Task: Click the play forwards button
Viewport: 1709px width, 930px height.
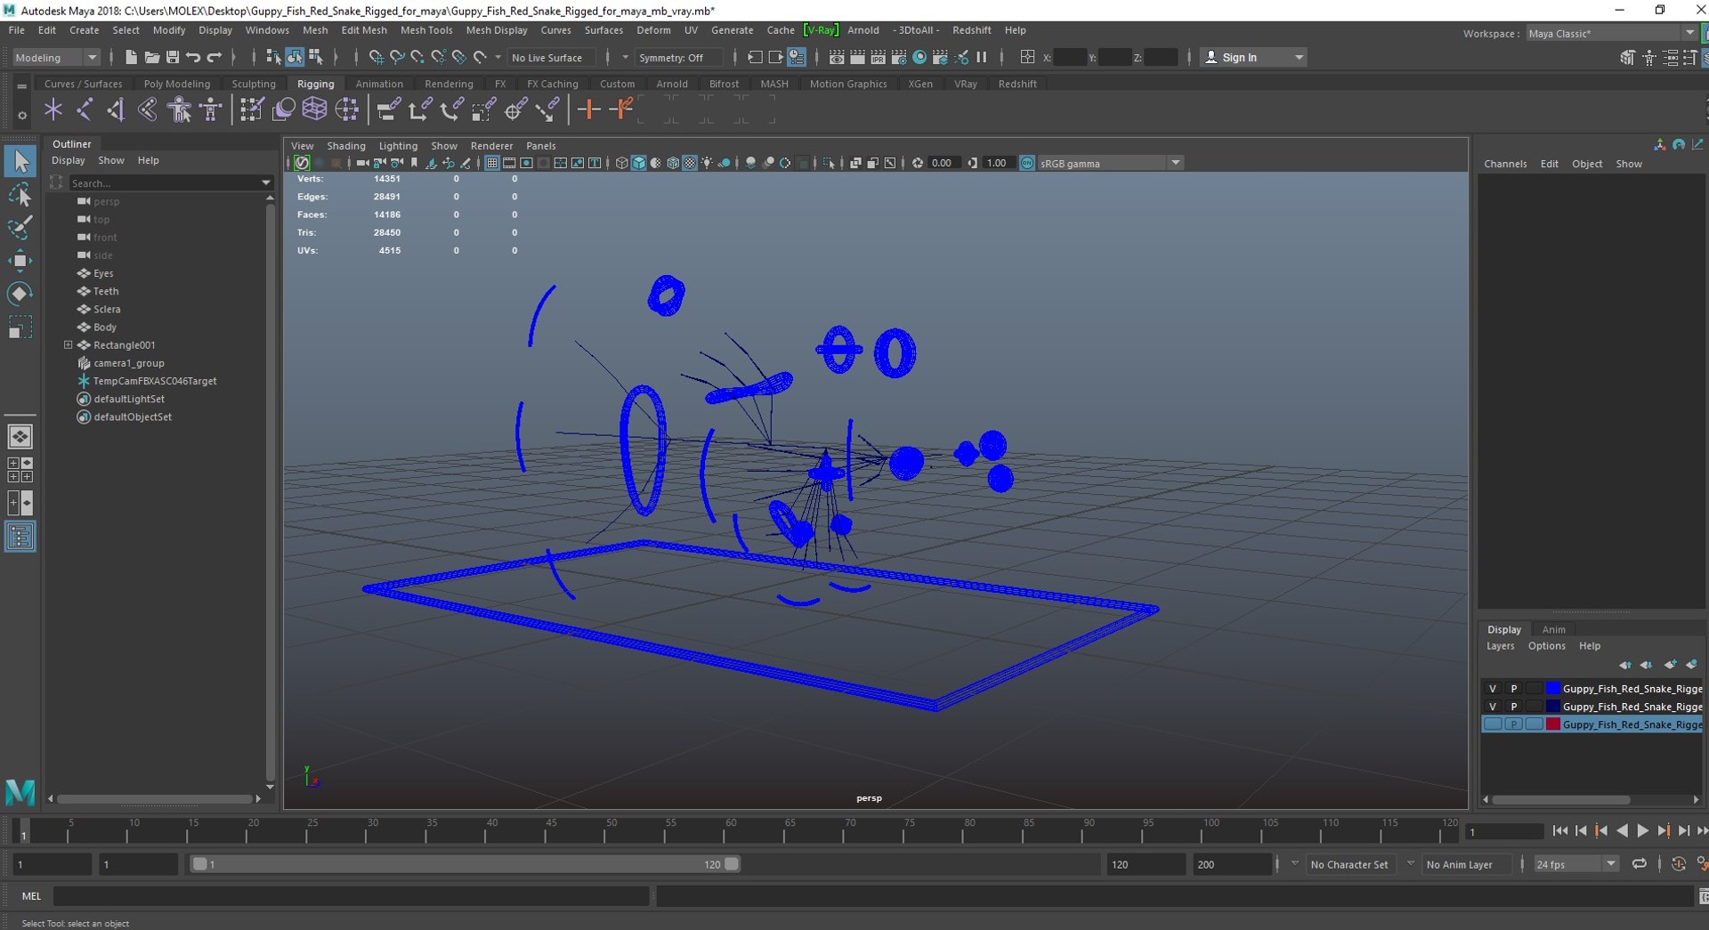Action: 1642,830
